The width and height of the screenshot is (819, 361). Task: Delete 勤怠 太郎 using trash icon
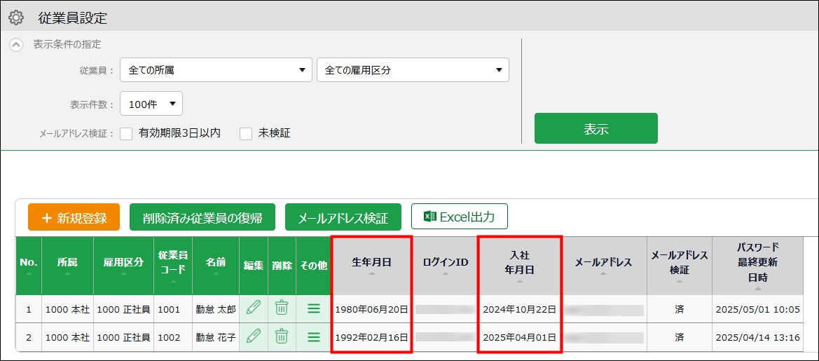[282, 308]
